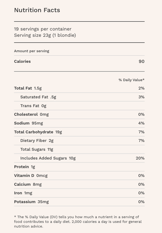Click the Sodium 95mg row label
162x233 pixels.
point(28,123)
